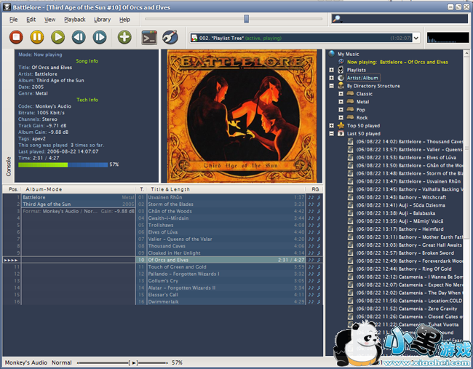Pause the current song
The image size is (473, 369).
(x=37, y=37)
